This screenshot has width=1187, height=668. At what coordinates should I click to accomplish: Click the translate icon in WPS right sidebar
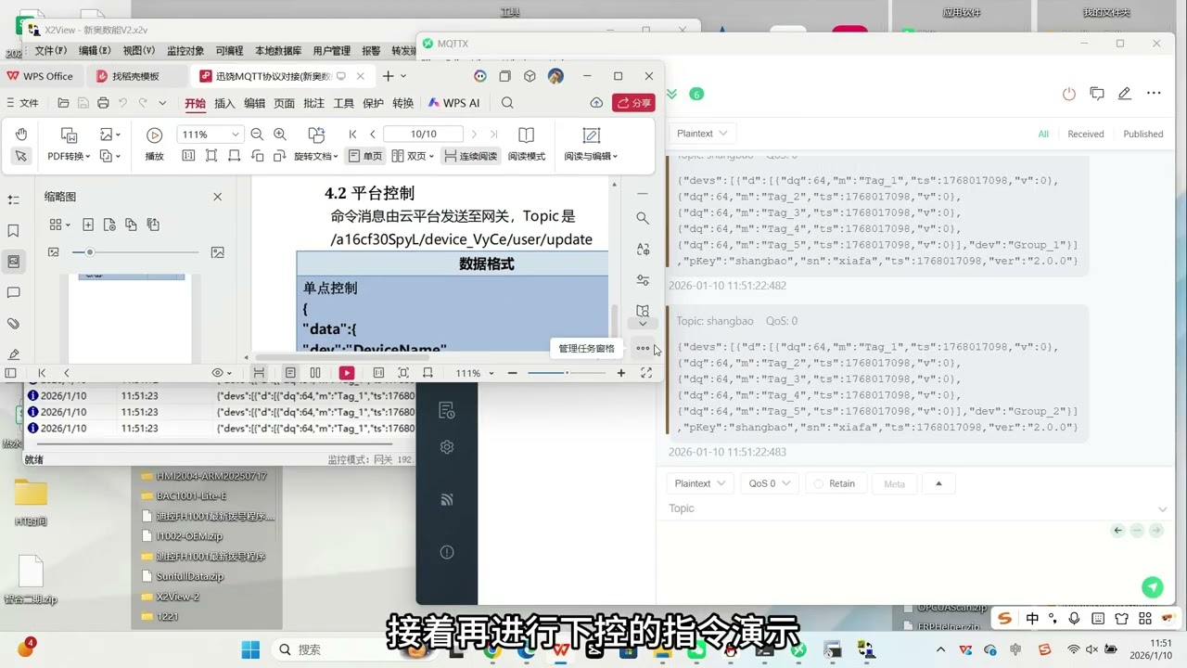[643, 249]
